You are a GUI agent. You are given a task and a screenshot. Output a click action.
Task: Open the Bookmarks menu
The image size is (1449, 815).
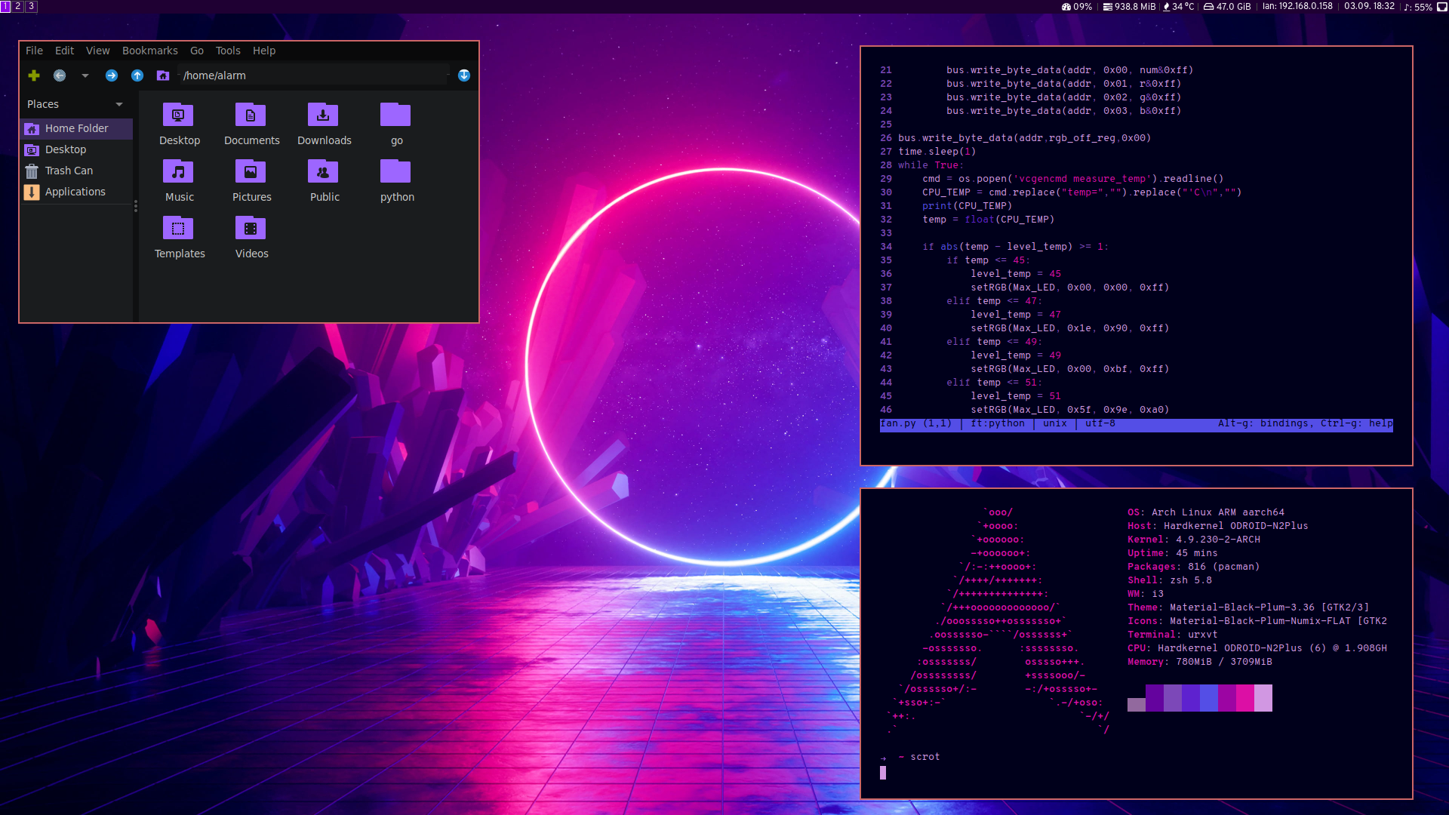149,51
